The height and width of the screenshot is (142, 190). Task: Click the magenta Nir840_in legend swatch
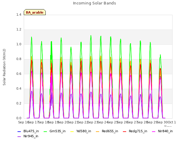(x=154, y=131)
